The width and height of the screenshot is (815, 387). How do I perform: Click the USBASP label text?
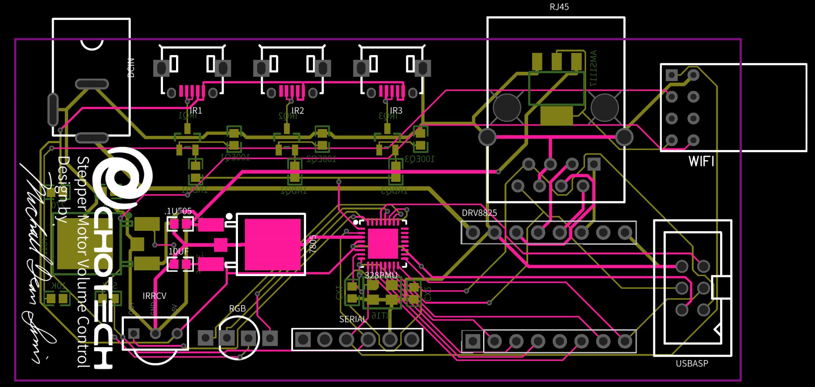(x=692, y=363)
